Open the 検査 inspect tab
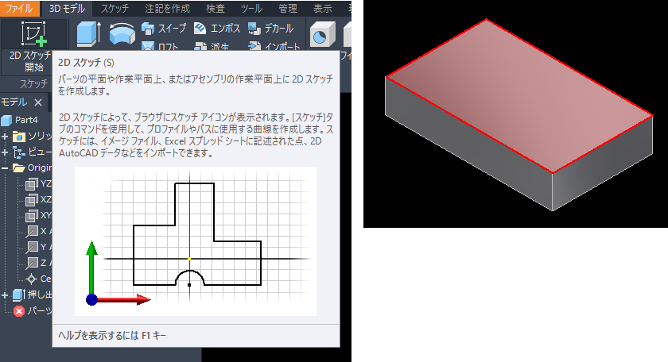This screenshot has width=668, height=362. tap(216, 9)
